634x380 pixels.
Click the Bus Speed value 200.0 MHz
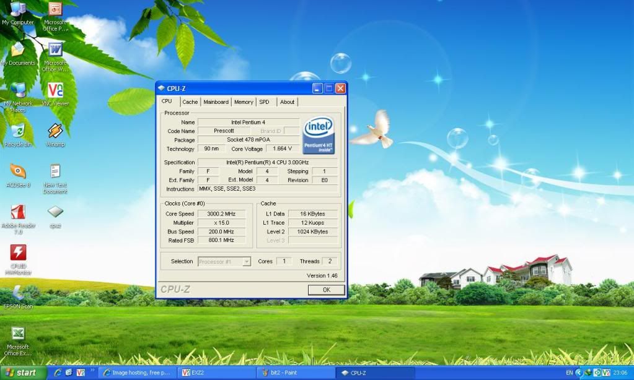[221, 232]
